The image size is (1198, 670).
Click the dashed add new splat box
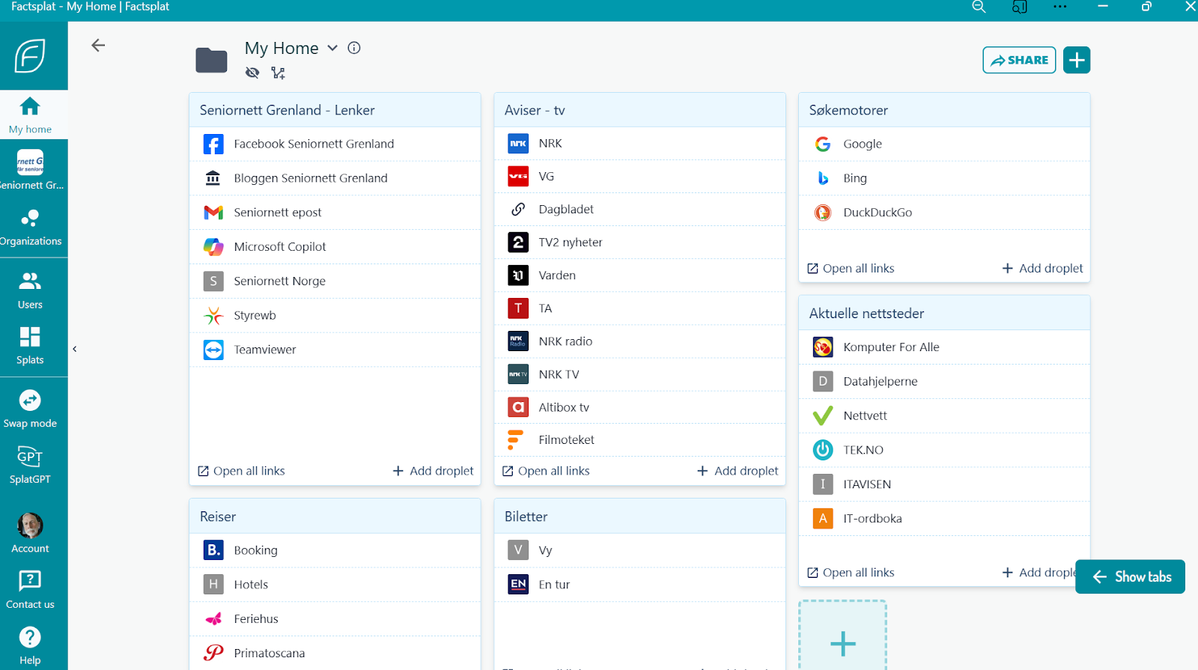click(843, 636)
